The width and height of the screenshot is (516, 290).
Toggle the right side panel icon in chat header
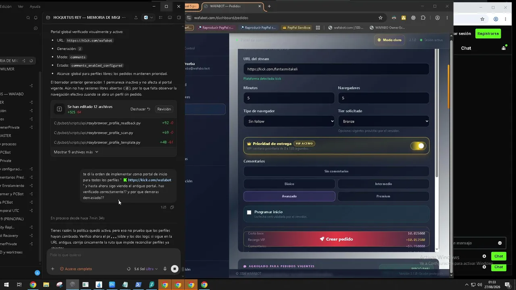click(179, 18)
